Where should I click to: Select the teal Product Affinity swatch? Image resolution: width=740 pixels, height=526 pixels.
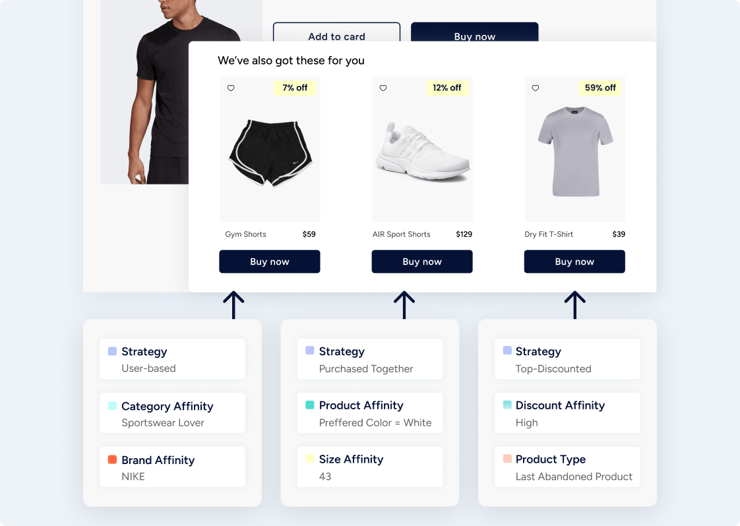point(309,405)
